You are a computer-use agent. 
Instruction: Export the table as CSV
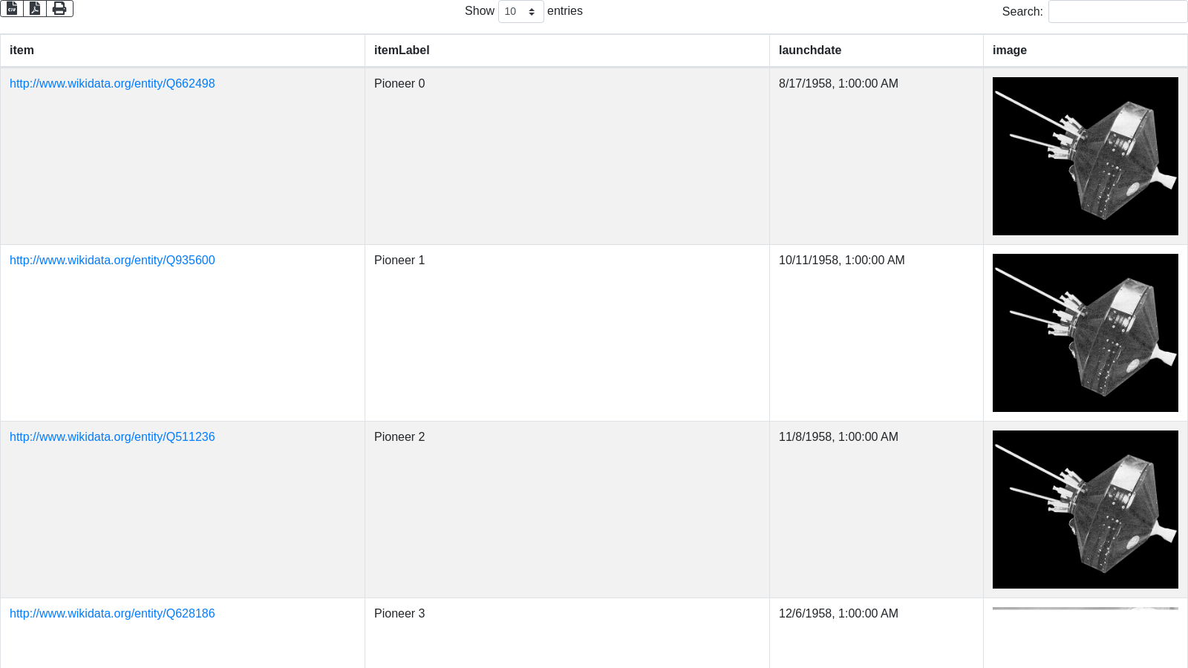click(12, 8)
